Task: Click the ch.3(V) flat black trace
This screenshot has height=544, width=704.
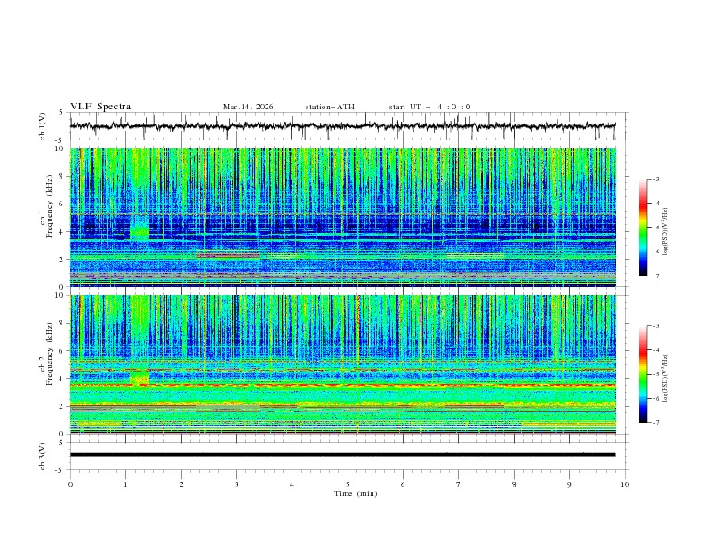Action: point(342,455)
